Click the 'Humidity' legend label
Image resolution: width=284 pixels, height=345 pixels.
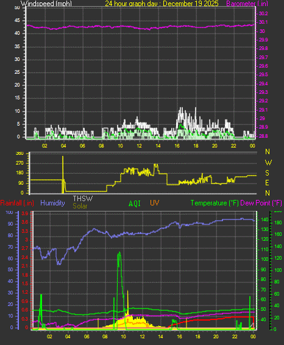point(52,203)
